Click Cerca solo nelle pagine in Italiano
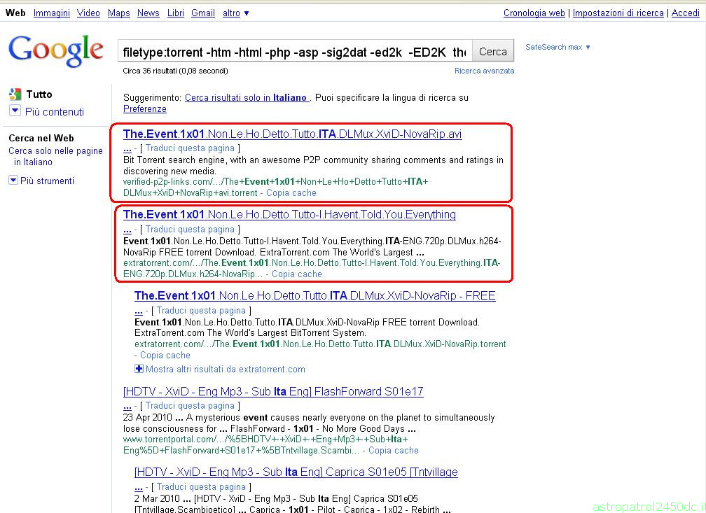 click(55, 156)
